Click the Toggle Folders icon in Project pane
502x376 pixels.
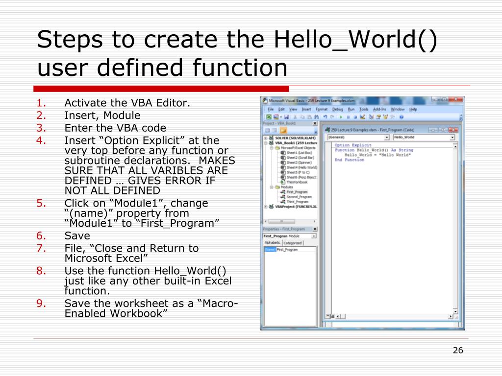283,131
